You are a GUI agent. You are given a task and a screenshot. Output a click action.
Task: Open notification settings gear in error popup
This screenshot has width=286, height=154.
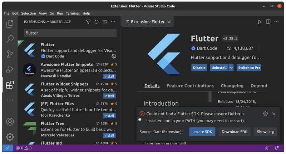click(265, 114)
